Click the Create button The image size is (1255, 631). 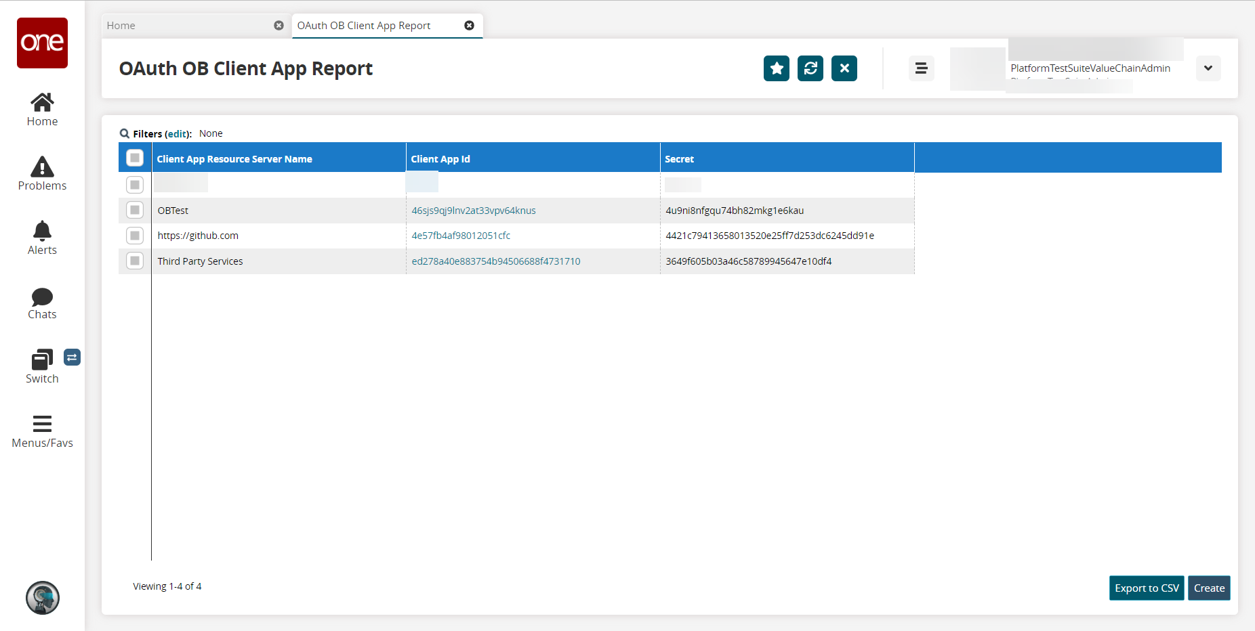click(x=1209, y=588)
